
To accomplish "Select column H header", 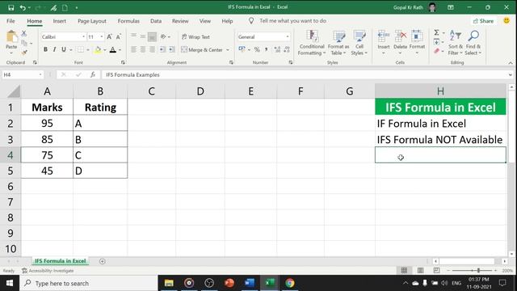I will point(440,91).
